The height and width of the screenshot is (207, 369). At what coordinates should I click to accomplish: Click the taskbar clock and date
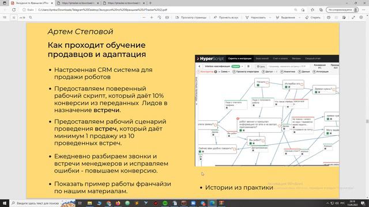(352, 203)
